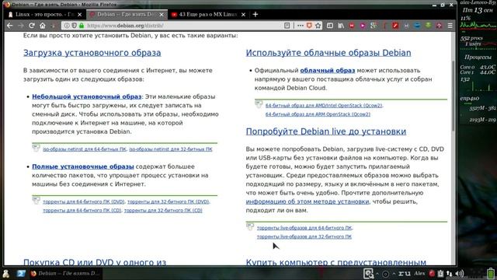Switch to 'Linux - это просто' tab
Screen dimensions: 497x280
click(45, 14)
